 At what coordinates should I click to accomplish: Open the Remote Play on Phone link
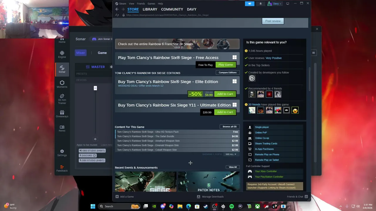pos(267,154)
